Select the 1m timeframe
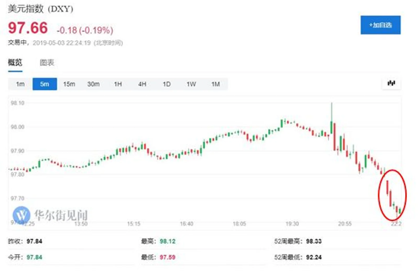Screen dimensions: 419x273 [20, 84]
